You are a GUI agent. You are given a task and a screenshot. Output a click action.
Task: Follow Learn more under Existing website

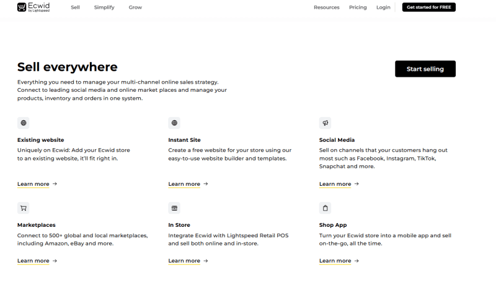click(x=33, y=184)
